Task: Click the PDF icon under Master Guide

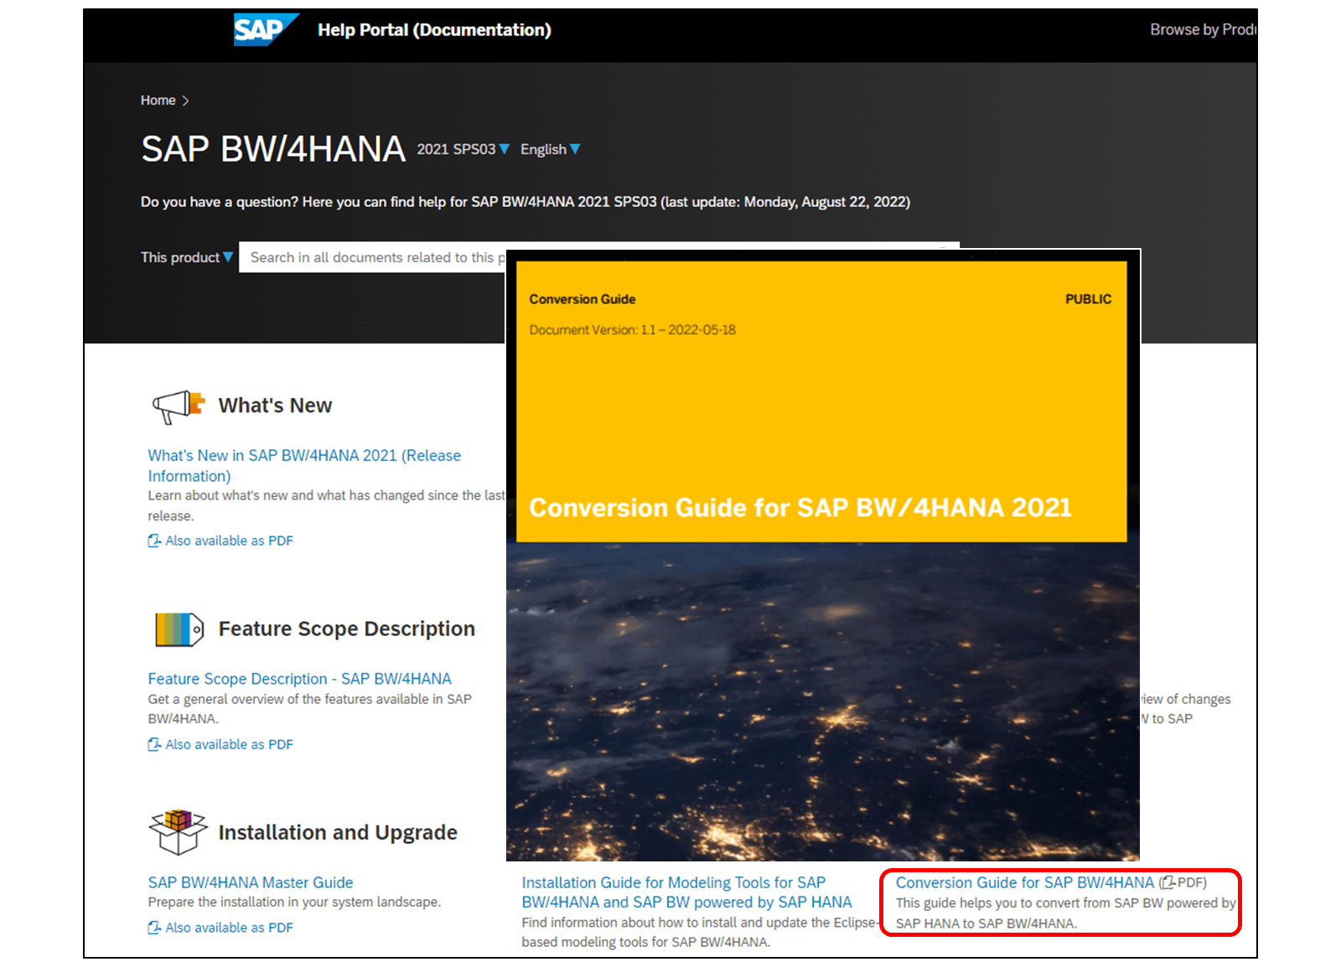Action: (x=154, y=928)
